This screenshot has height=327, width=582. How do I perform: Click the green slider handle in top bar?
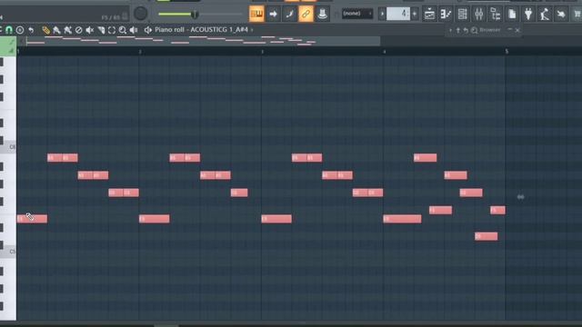[x=195, y=15]
